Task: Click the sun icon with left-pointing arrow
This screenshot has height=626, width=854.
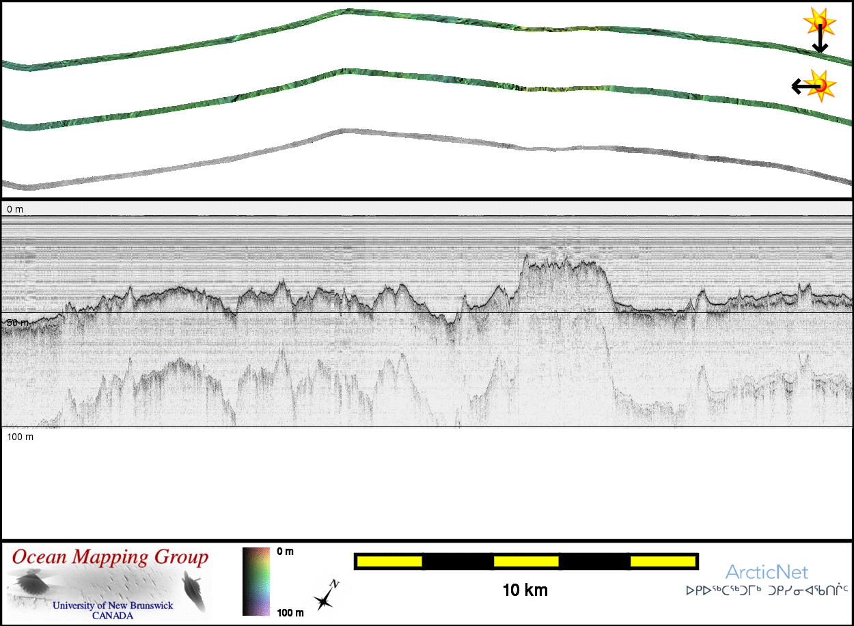Action: coord(816,85)
